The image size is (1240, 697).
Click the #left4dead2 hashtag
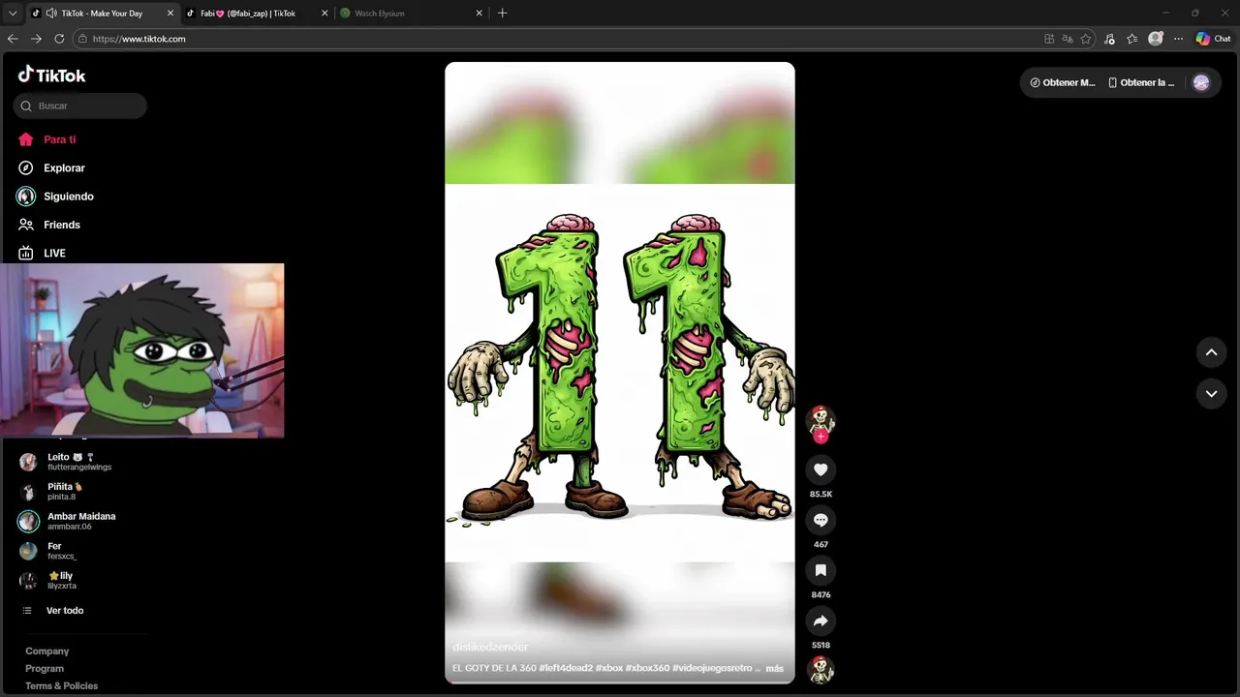566,668
